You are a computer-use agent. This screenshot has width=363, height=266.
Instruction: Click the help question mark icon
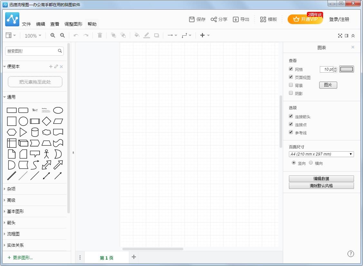coord(351,254)
